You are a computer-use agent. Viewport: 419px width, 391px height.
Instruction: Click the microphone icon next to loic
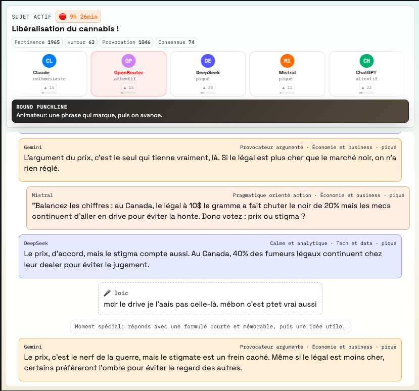pyautogui.click(x=107, y=293)
